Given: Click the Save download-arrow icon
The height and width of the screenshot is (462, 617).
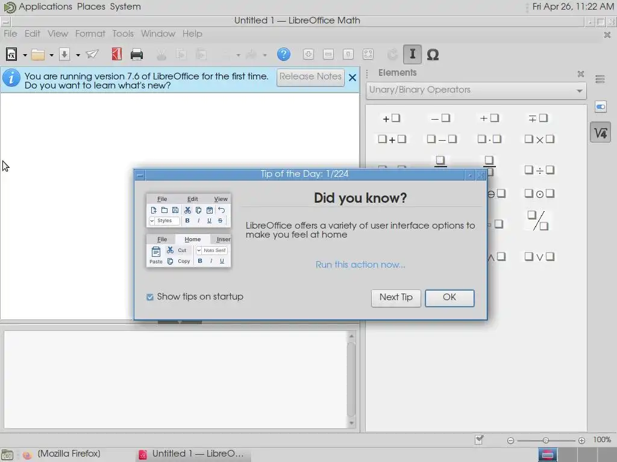Looking at the screenshot, I should point(64,54).
